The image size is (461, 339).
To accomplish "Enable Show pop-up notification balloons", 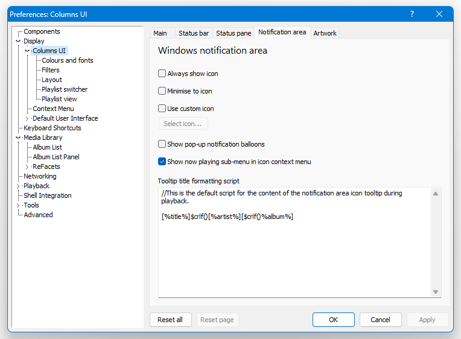I will [x=162, y=144].
